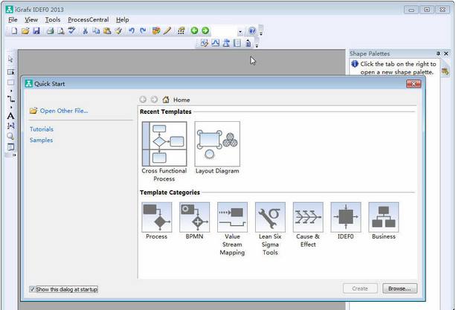Select the pencil drawing icon in the toolbar
The height and width of the screenshot is (310, 456).
[x=167, y=30]
